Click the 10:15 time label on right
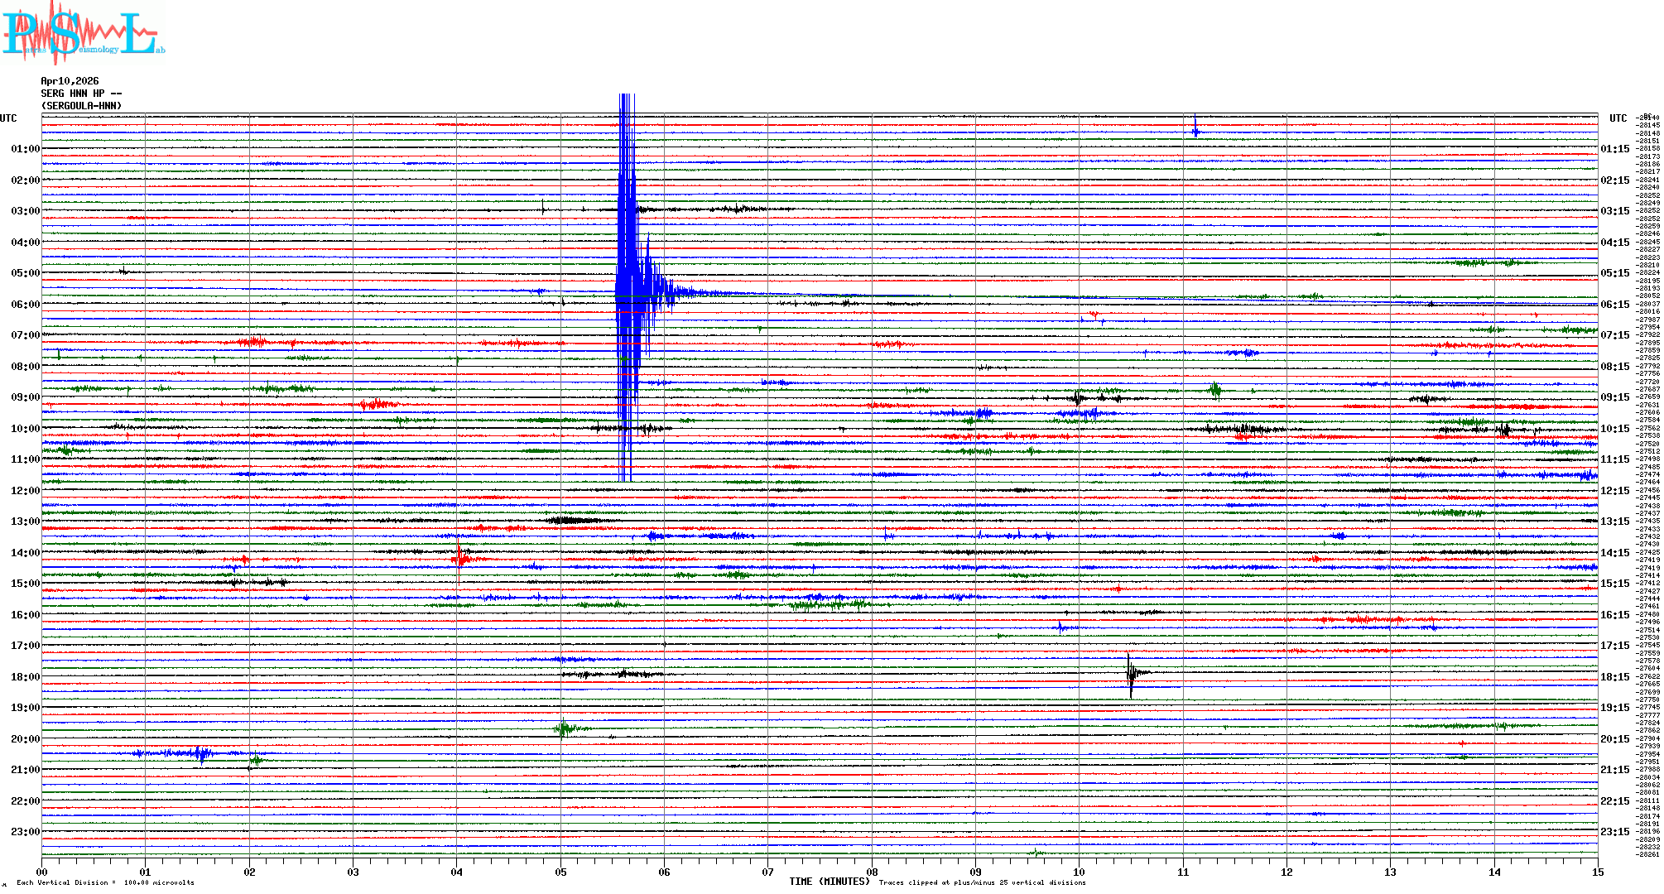This screenshot has width=1664, height=894. click(1614, 429)
